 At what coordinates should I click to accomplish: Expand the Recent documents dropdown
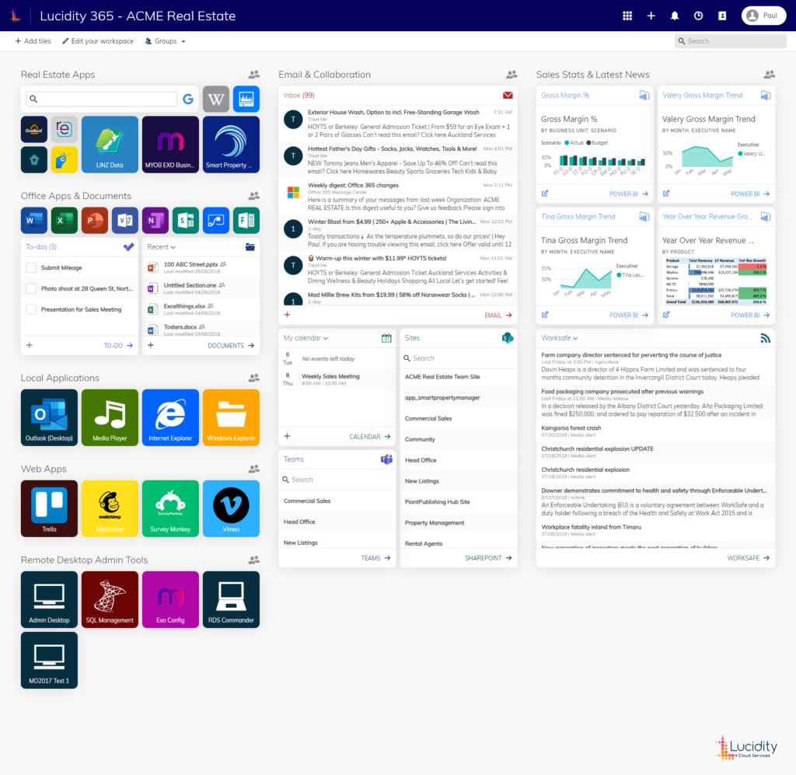162,247
